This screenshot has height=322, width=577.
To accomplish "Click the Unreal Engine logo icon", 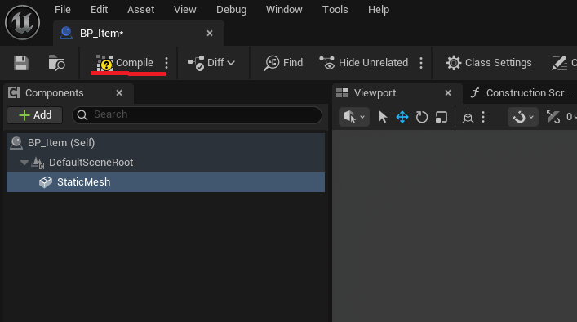I will click(x=23, y=22).
